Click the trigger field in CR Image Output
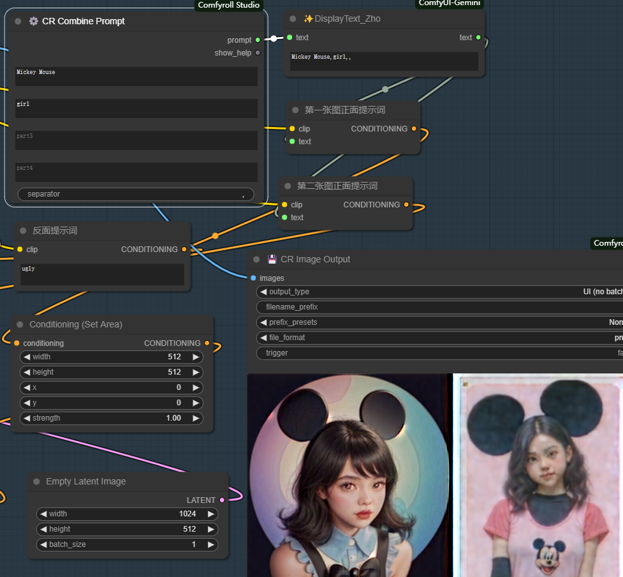The height and width of the screenshot is (577, 623). 440,353
